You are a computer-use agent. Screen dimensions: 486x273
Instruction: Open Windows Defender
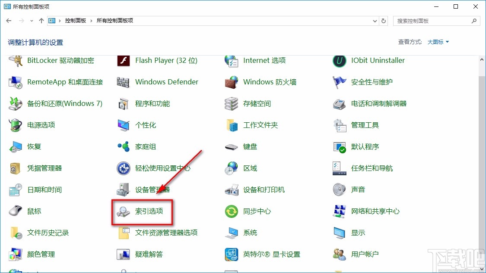(x=167, y=82)
